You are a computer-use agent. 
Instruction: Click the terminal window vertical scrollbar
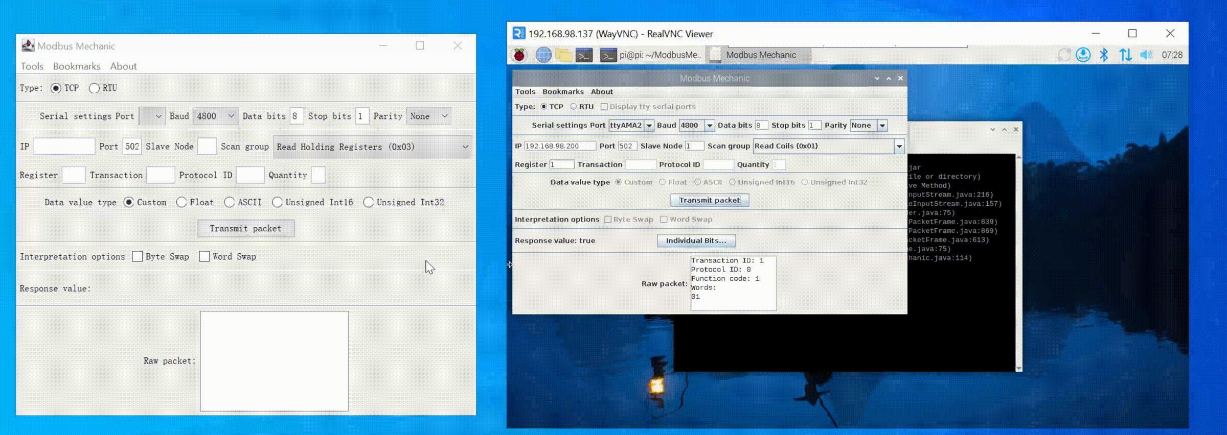(x=1018, y=262)
